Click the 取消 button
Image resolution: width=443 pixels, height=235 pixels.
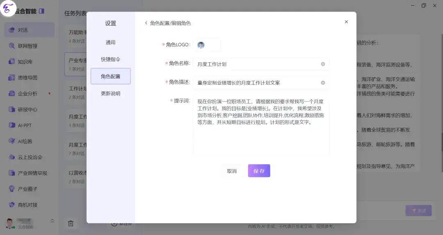click(x=232, y=171)
